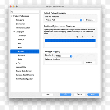
Task: Browse for the Debugger Log Path
Action: [x=89, y=63]
